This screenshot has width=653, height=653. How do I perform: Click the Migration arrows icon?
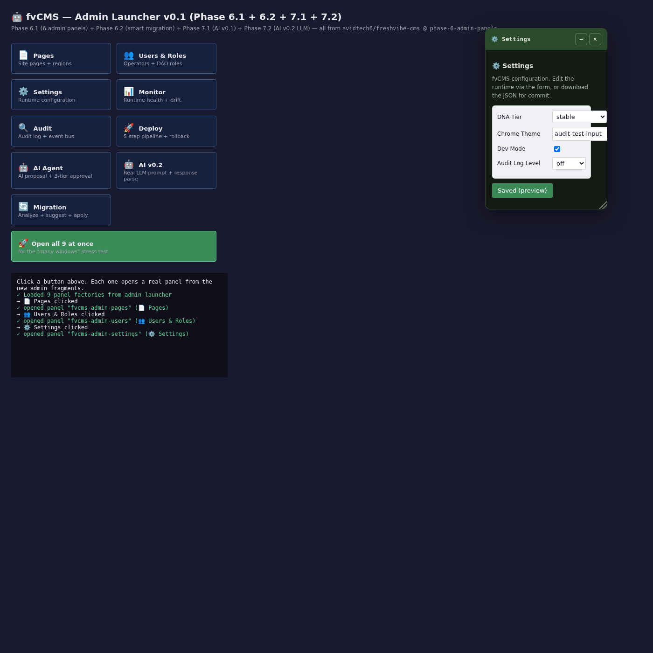pyautogui.click(x=23, y=207)
